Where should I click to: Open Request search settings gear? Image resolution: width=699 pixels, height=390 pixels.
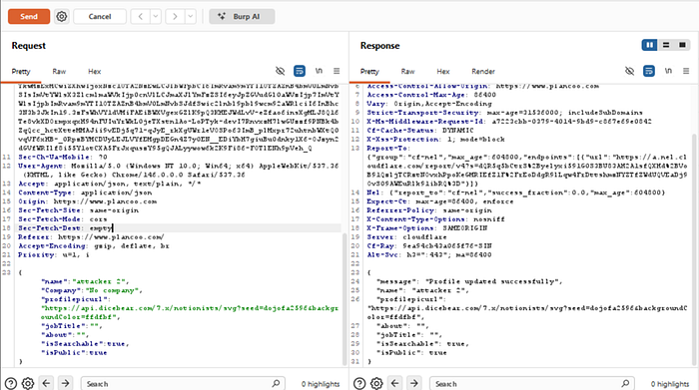coord(28,383)
